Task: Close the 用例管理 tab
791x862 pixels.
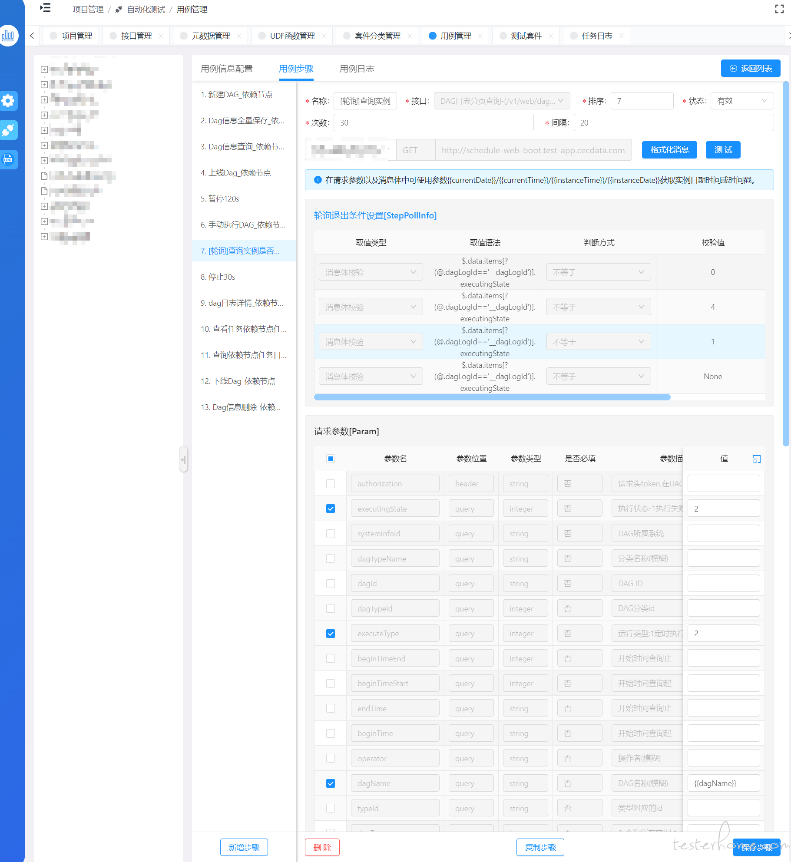Action: 480,36
